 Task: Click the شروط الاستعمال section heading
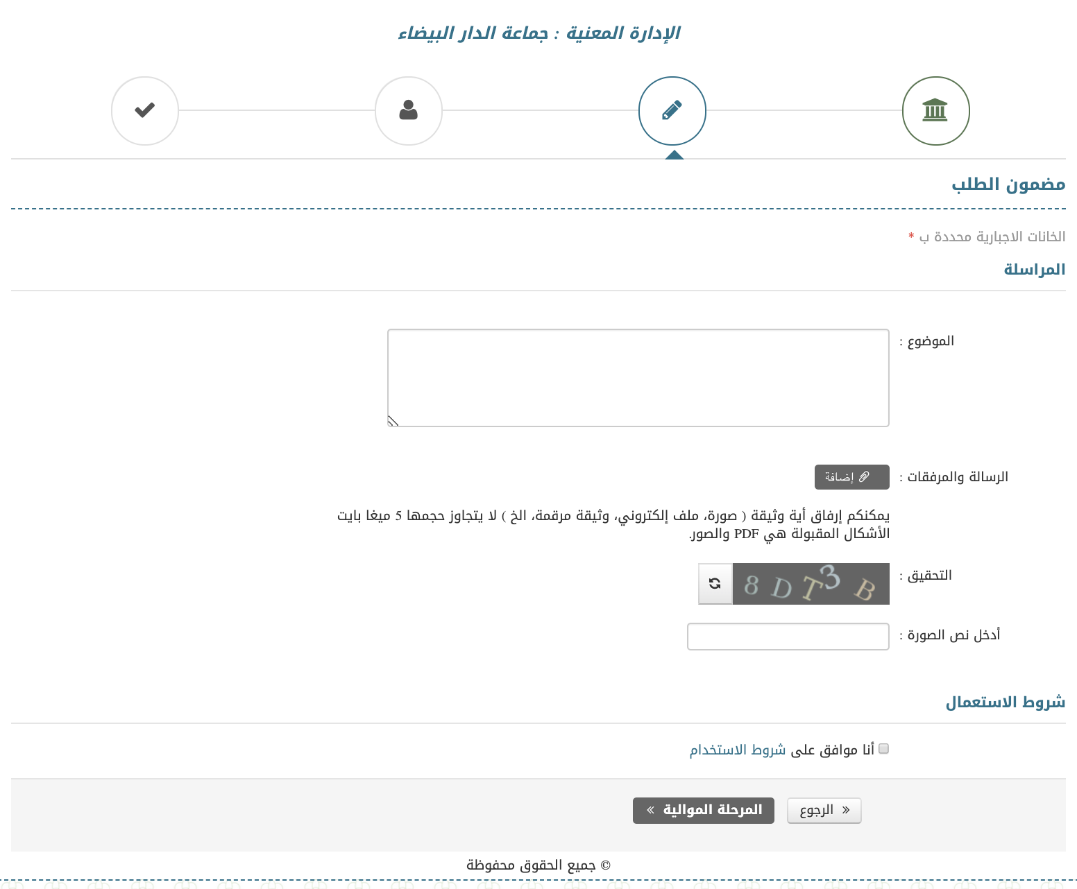(x=1006, y=702)
